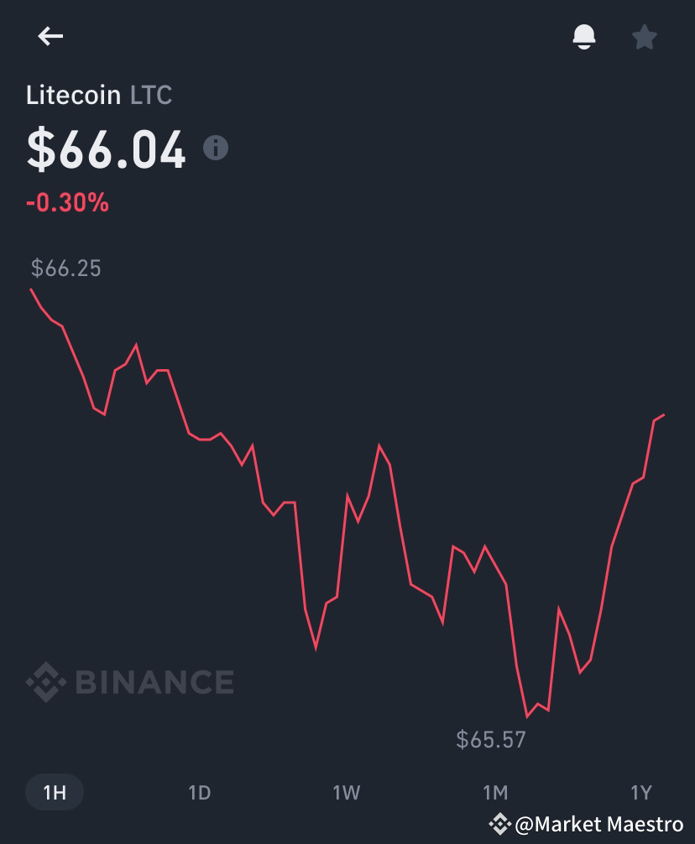Switch to the 1Y timeframe tab

642,791
